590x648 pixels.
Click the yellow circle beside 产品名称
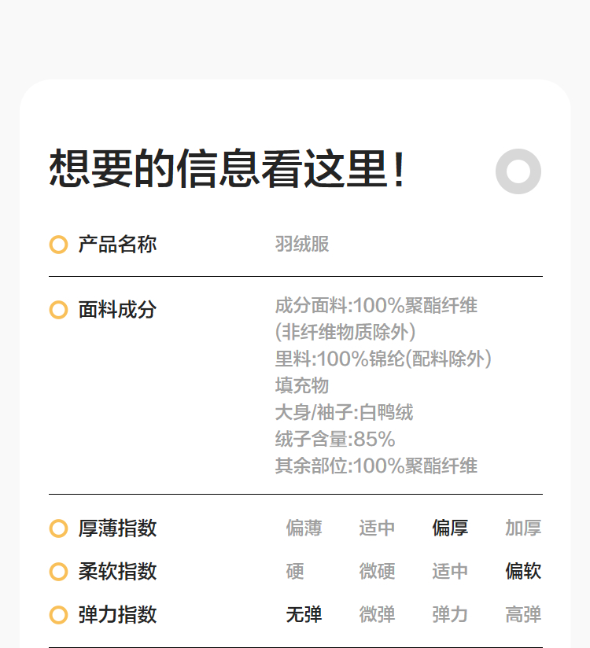point(58,245)
